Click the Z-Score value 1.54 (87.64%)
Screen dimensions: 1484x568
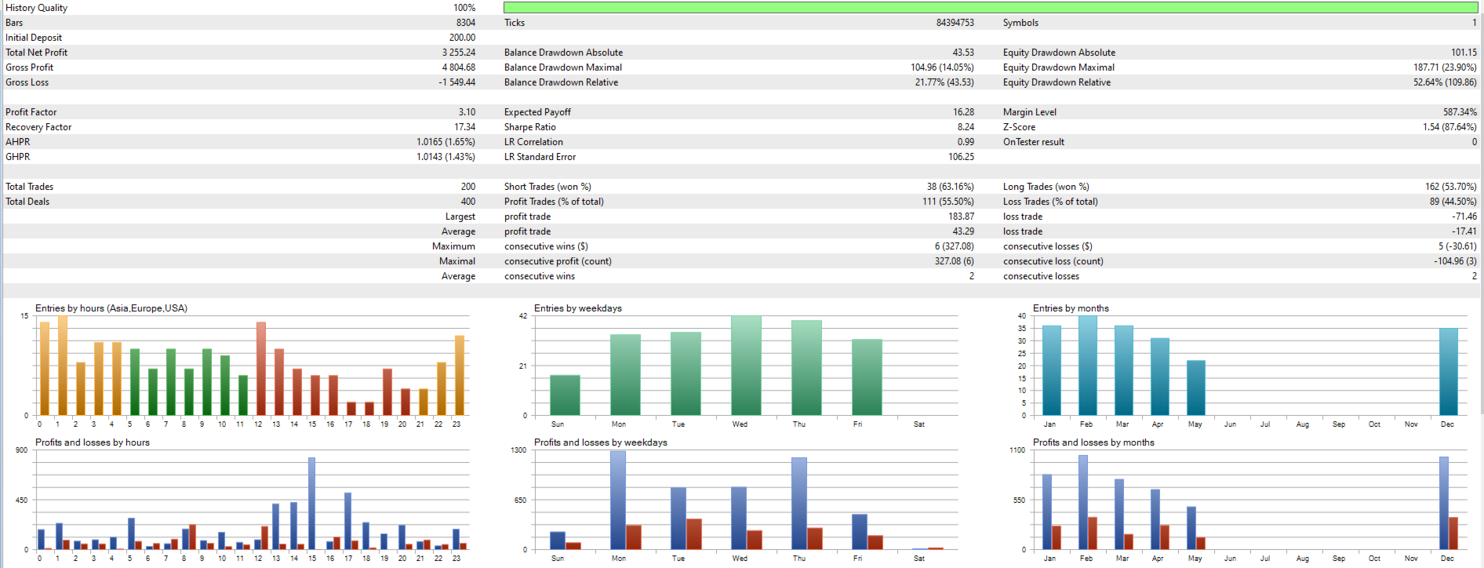(1450, 127)
